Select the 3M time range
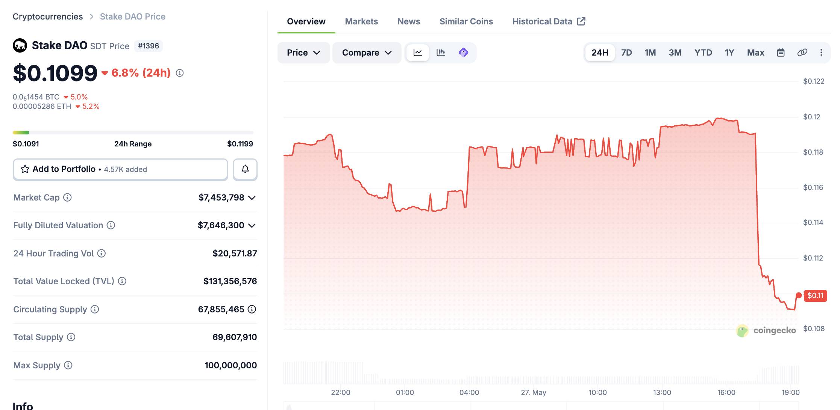Screen dimensions: 840x410 pyautogui.click(x=675, y=53)
